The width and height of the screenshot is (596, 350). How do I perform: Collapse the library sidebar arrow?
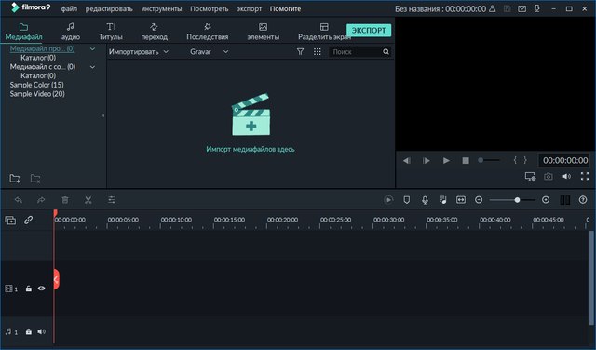[x=103, y=115]
